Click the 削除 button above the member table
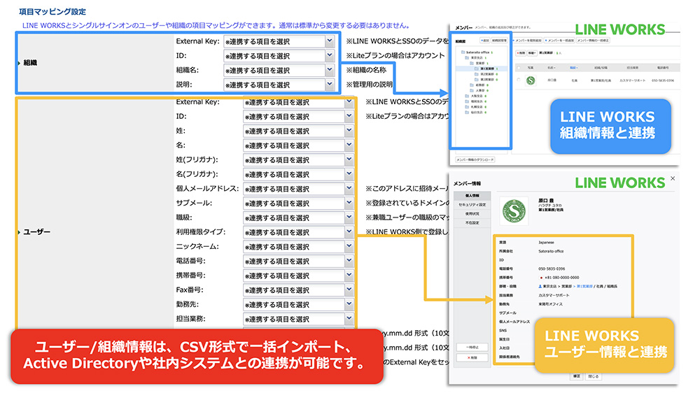Viewport: 700px width, 393px height. pos(521,53)
